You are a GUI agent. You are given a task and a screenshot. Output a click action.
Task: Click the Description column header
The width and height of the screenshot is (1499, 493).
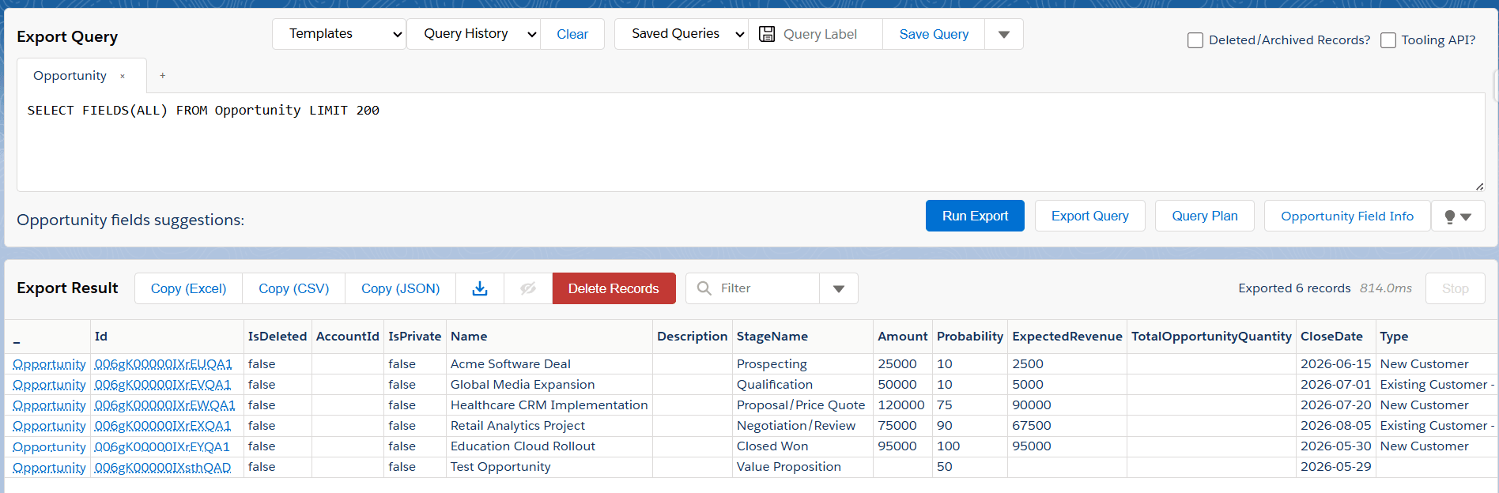click(x=692, y=337)
